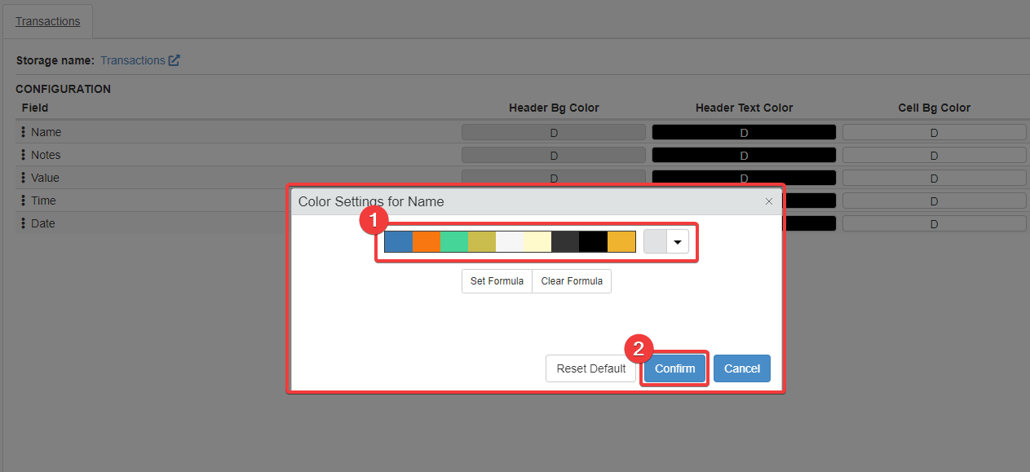Viewport: 1030px width, 472px height.
Task: Close the Color Settings dialog with X
Action: [x=768, y=201]
